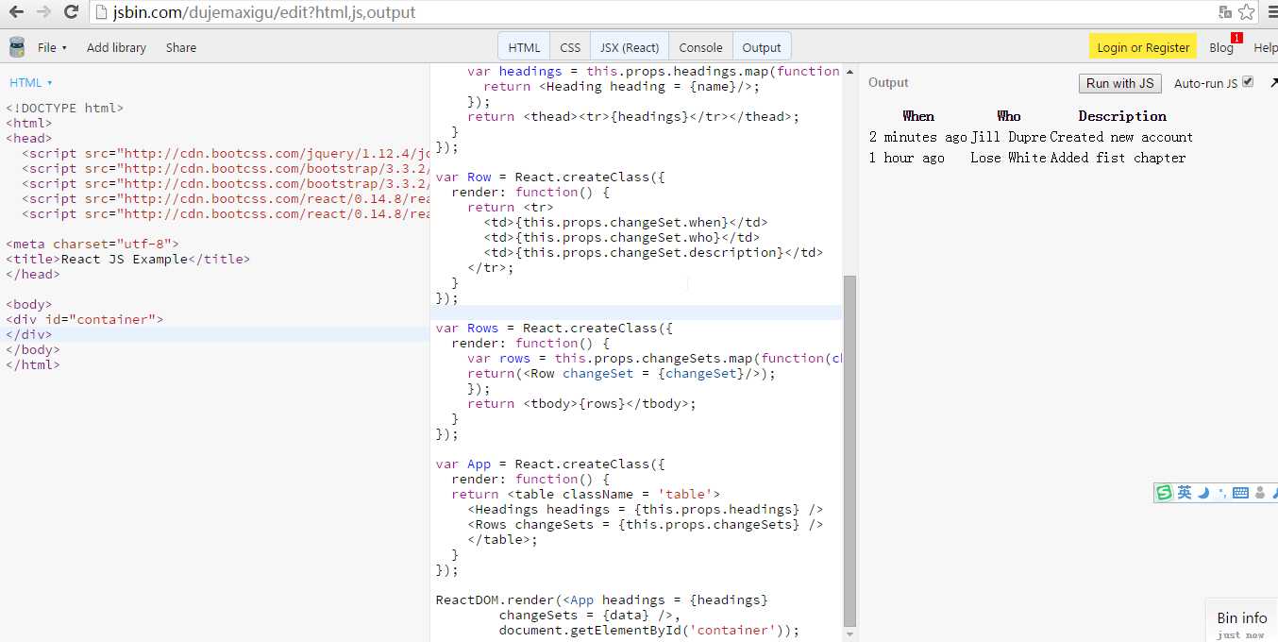Open the File dropdown menu

pos(52,47)
